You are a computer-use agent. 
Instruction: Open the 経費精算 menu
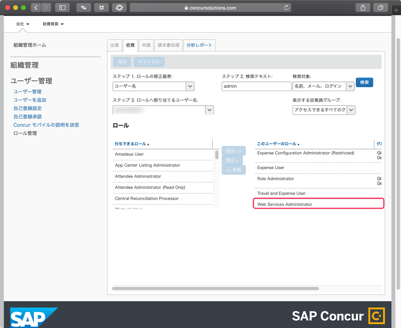tap(53, 24)
